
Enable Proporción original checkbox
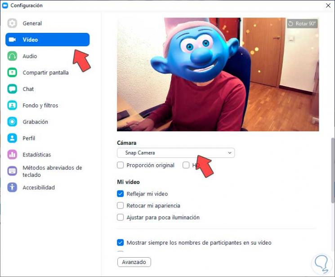120,165
